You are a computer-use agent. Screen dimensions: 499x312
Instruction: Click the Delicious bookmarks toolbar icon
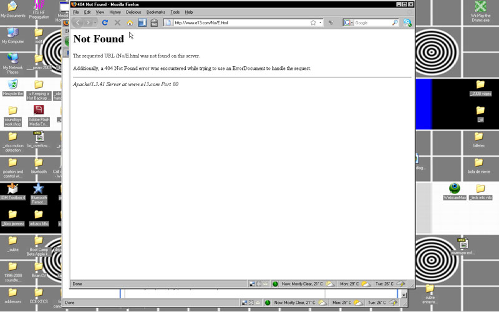pyautogui.click(x=142, y=23)
